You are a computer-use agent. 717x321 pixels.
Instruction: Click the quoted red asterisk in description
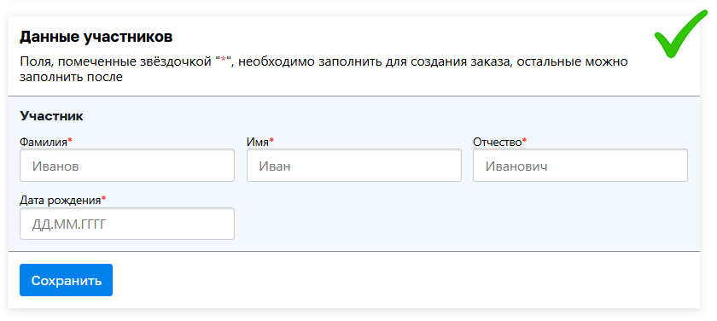[224, 61]
